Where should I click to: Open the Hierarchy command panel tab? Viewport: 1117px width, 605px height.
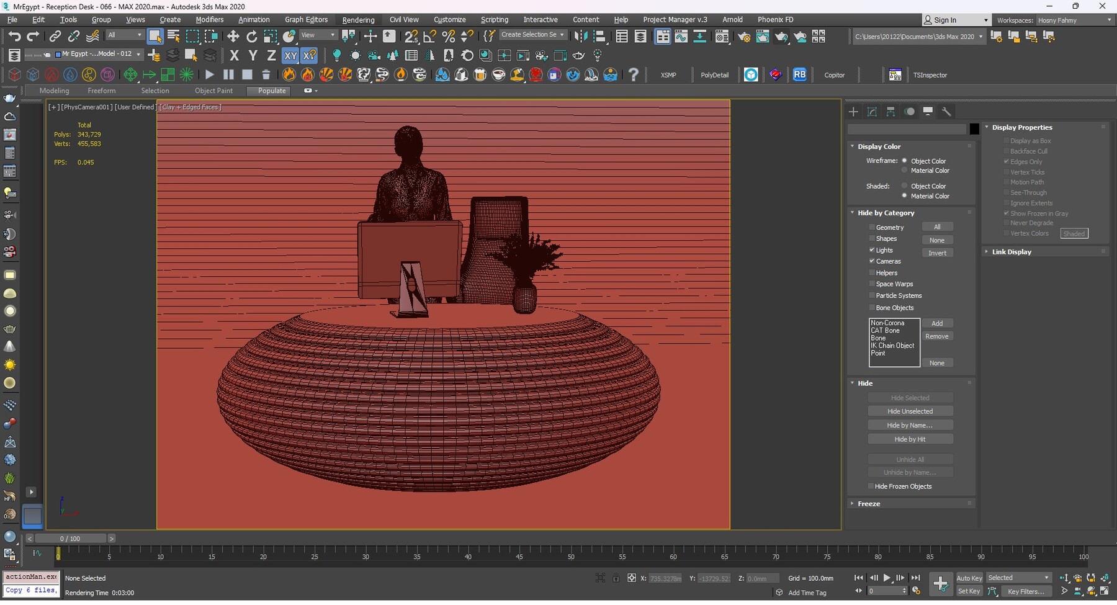coord(890,112)
